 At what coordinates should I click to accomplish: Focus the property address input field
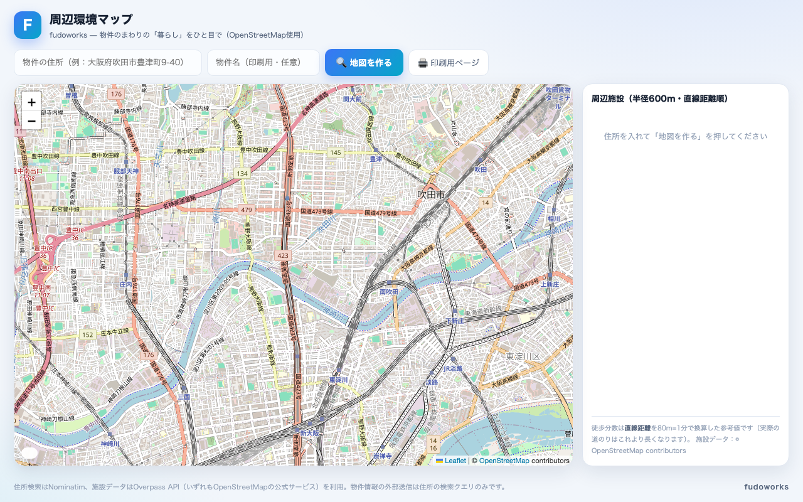click(x=108, y=63)
